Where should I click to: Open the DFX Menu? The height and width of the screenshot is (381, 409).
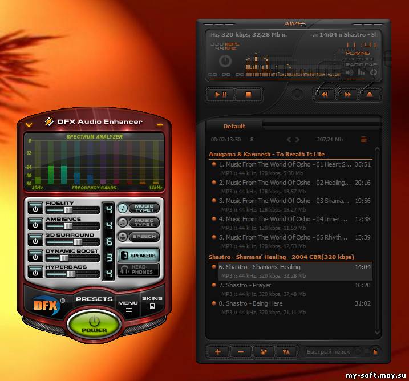tap(128, 306)
